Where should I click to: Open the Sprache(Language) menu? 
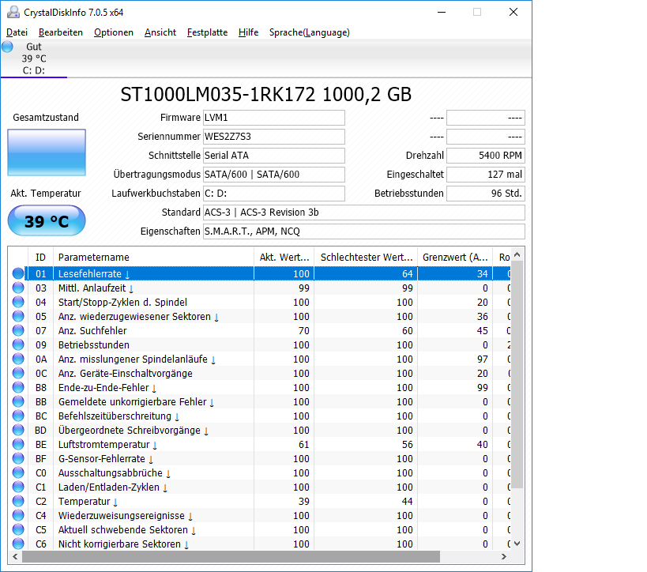(310, 32)
